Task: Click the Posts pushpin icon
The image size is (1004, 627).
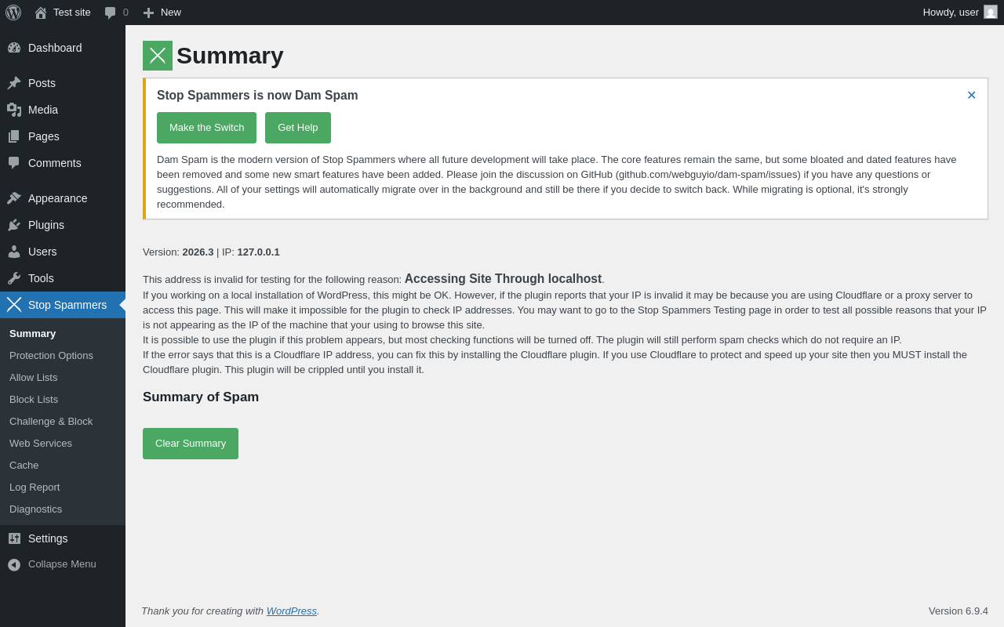Action: pyautogui.click(x=14, y=83)
